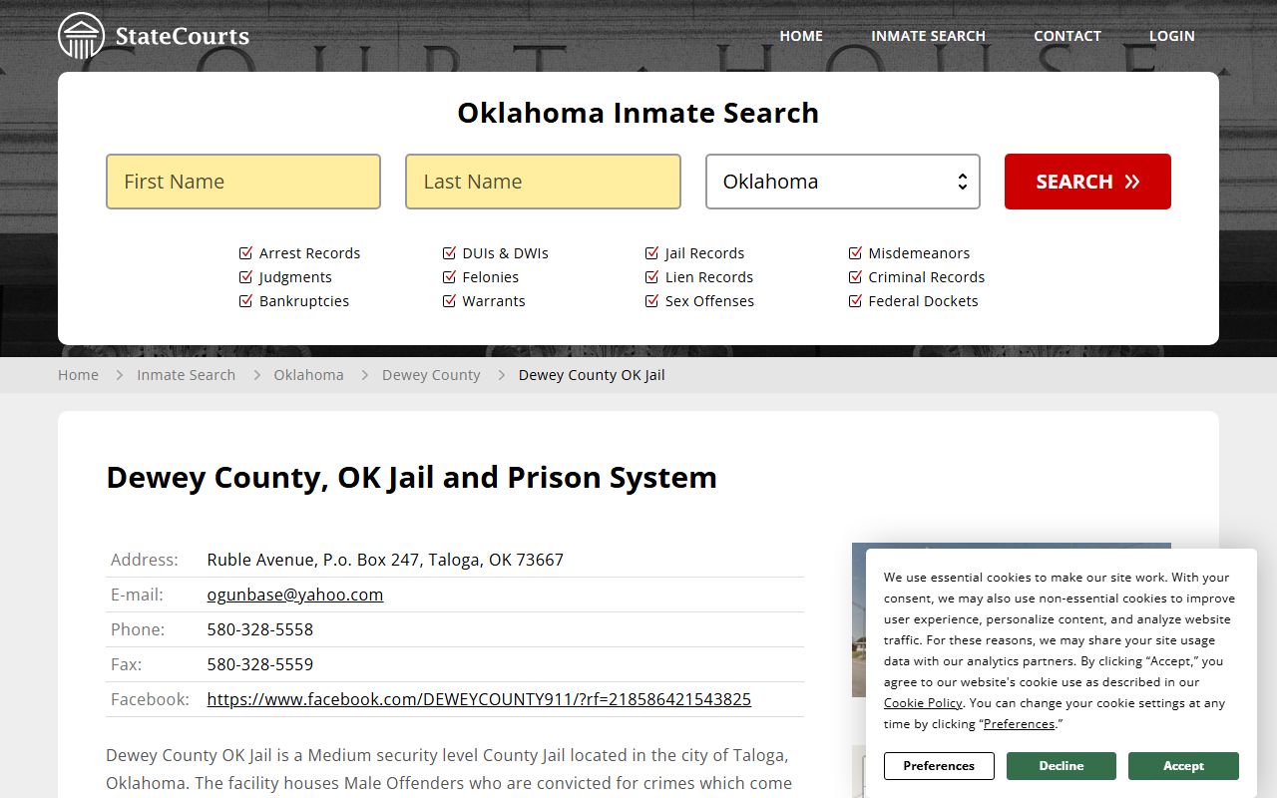This screenshot has width=1277, height=798.
Task: Click the address text Ruble Avenue, Taloga
Action: pos(385,560)
